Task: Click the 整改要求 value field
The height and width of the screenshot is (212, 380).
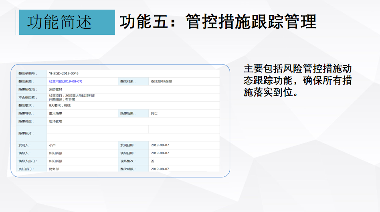Action: [x=60, y=105]
